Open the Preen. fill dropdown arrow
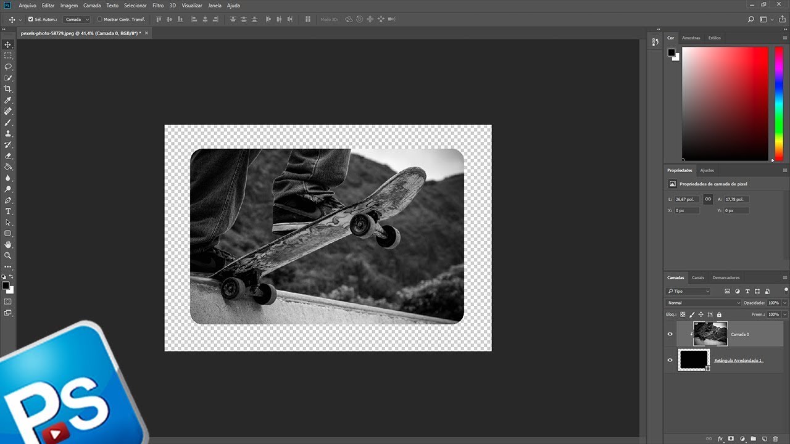The height and width of the screenshot is (444, 790). coord(785,314)
